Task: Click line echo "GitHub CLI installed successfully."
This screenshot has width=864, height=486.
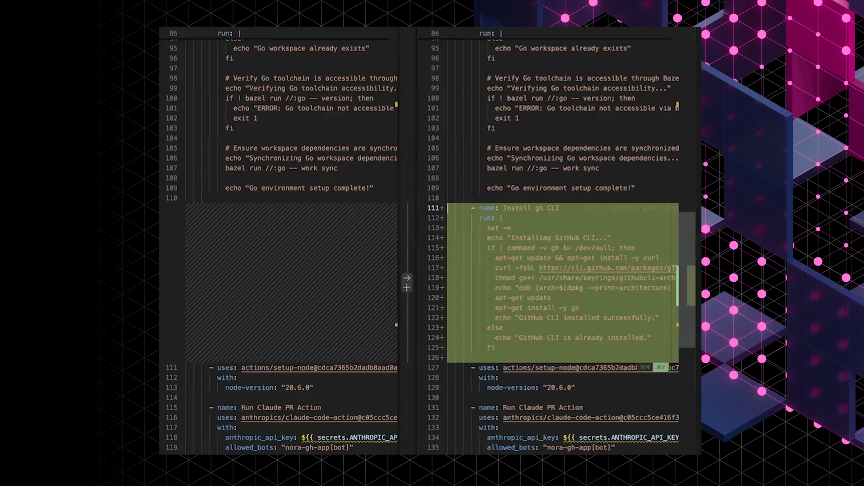Action: (577, 318)
